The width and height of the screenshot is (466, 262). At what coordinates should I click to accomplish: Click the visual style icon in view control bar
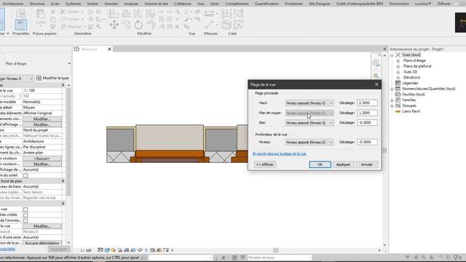[107, 250]
